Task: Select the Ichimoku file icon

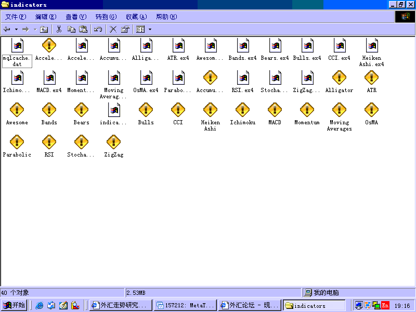Action: (x=242, y=110)
